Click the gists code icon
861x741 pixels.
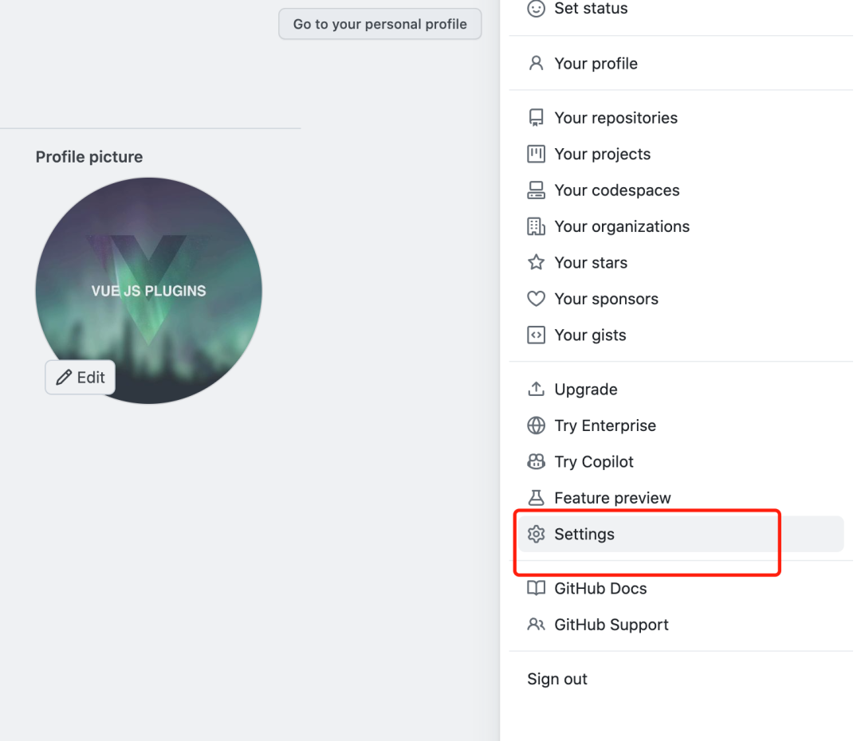click(x=537, y=335)
